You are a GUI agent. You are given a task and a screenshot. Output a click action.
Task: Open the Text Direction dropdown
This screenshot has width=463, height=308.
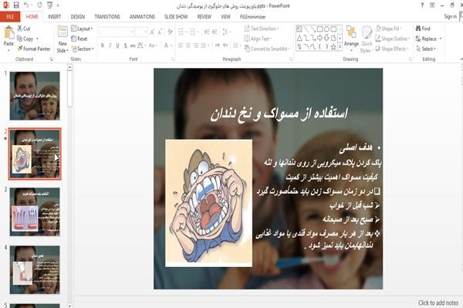(262, 29)
